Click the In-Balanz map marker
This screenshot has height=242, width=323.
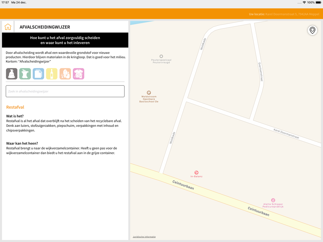[196, 172]
